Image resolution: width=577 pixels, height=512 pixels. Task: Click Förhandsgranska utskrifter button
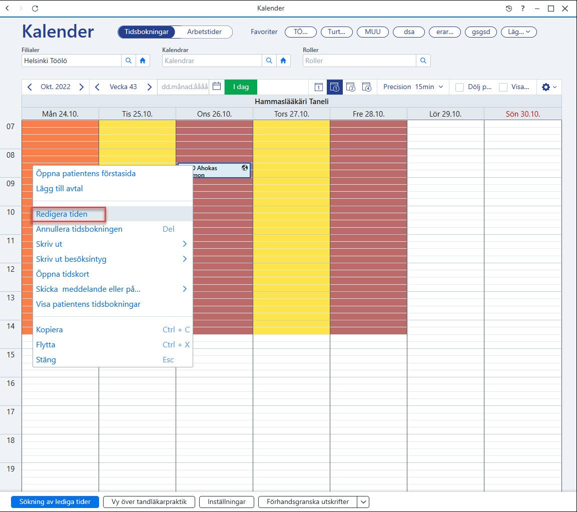pyautogui.click(x=308, y=501)
